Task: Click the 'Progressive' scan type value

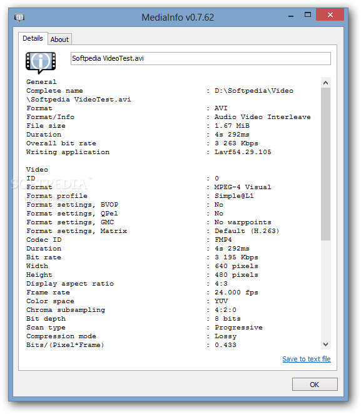Action: 238,328
